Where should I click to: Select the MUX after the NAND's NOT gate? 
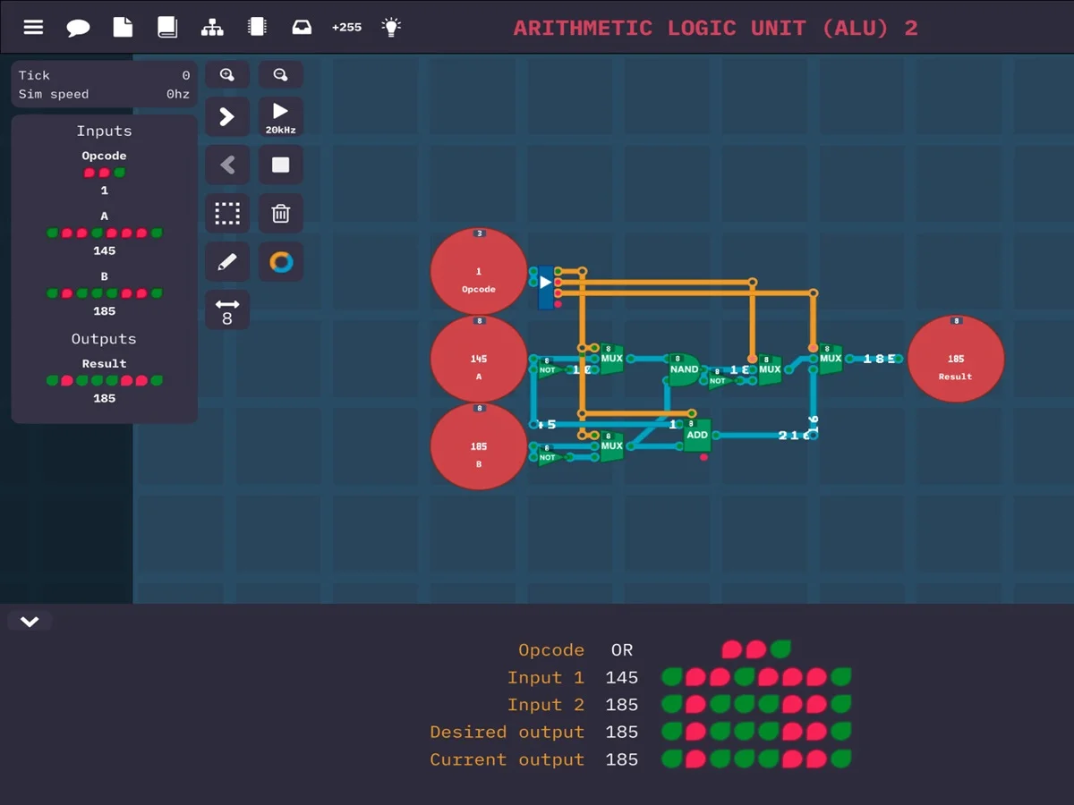tap(770, 369)
